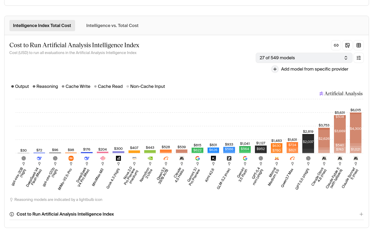Viewport: 374px width, 235px height.
Task: Expand the Cost to Run section plus icon
Action: 361,214
